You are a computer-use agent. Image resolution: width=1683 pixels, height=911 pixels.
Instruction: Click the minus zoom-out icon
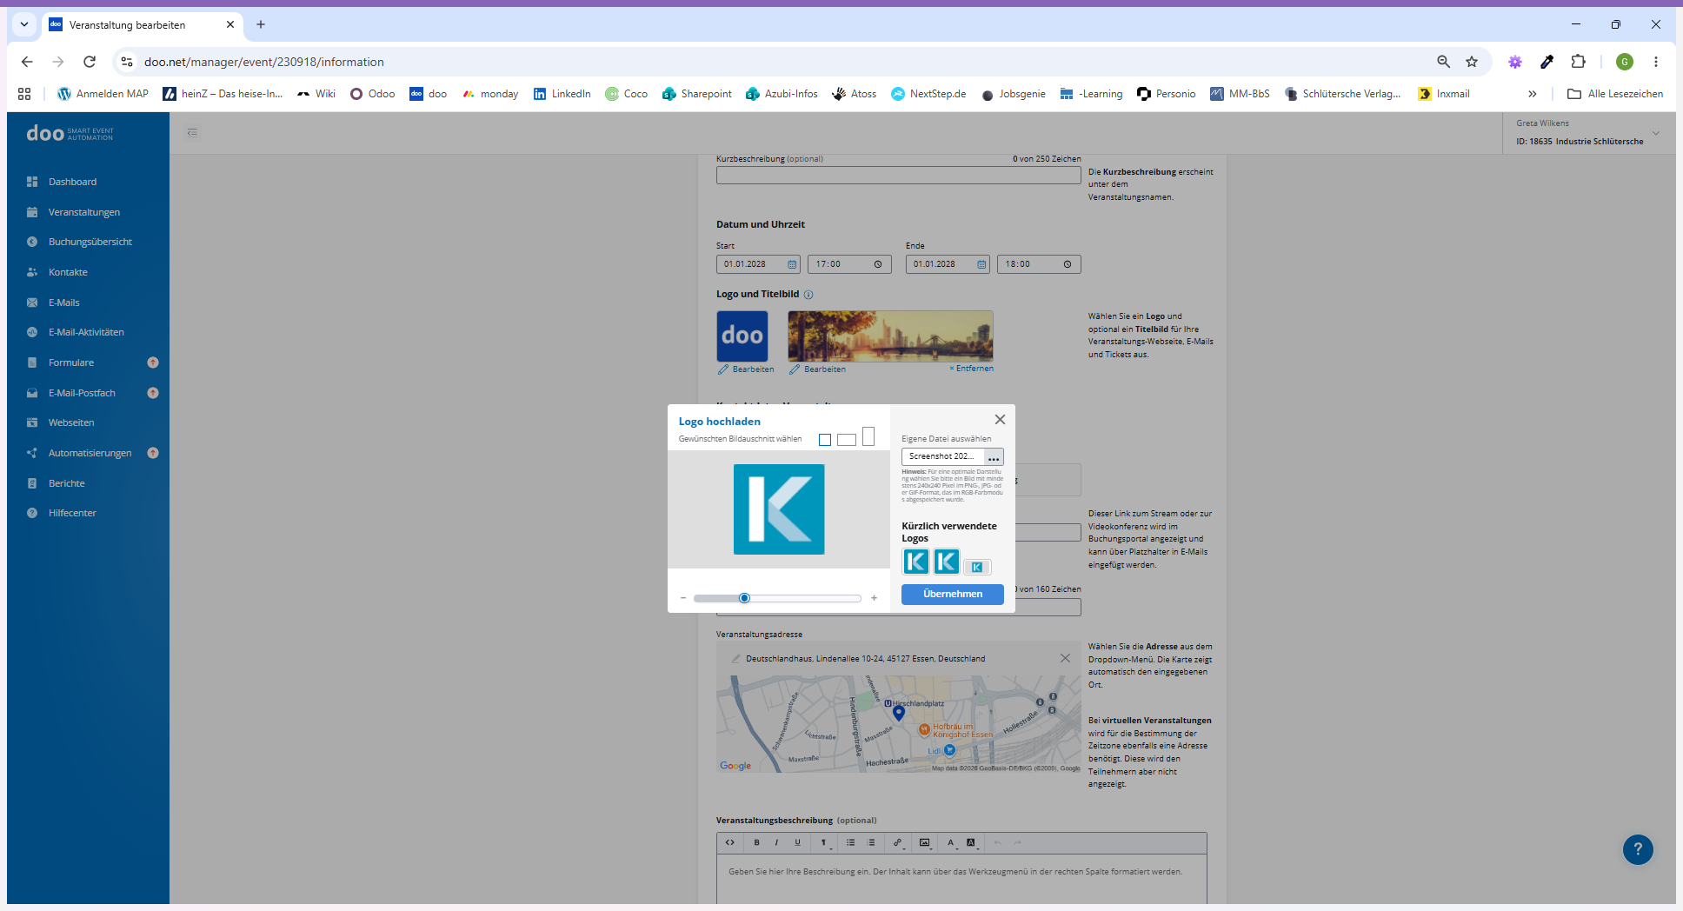click(x=683, y=598)
